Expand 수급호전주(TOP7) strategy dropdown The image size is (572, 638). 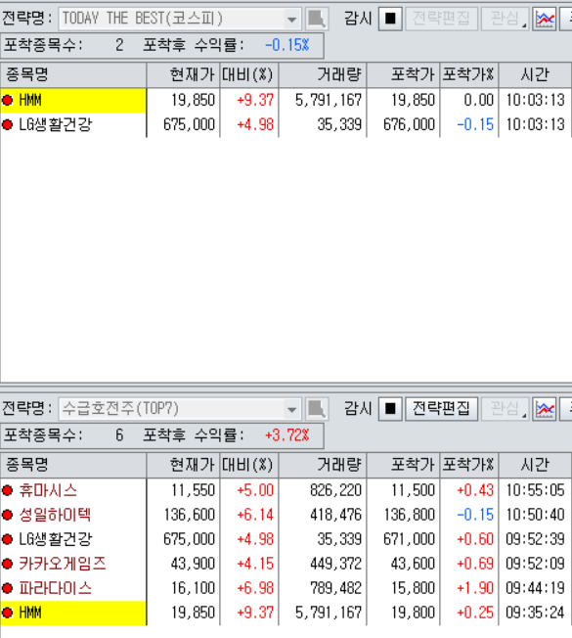291,409
